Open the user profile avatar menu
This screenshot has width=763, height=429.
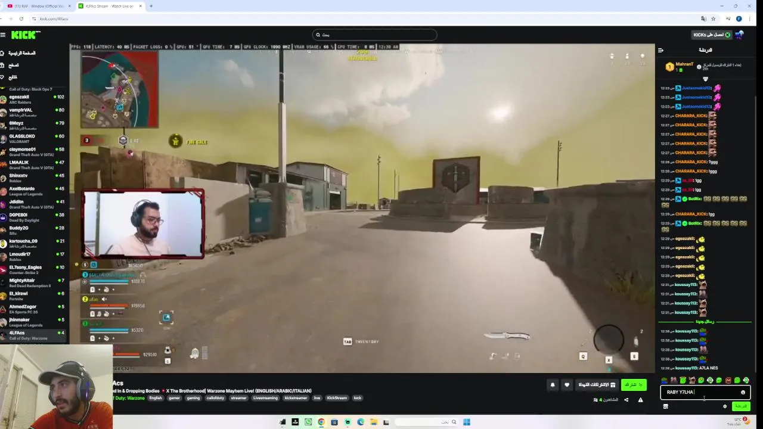point(739,35)
